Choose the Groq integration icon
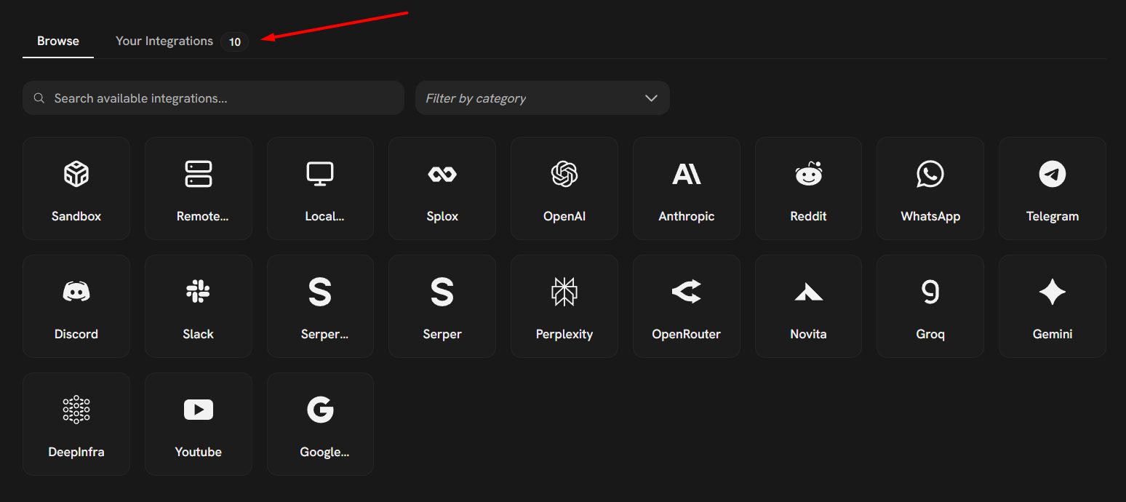Viewport: 1126px width, 502px height. (930, 292)
